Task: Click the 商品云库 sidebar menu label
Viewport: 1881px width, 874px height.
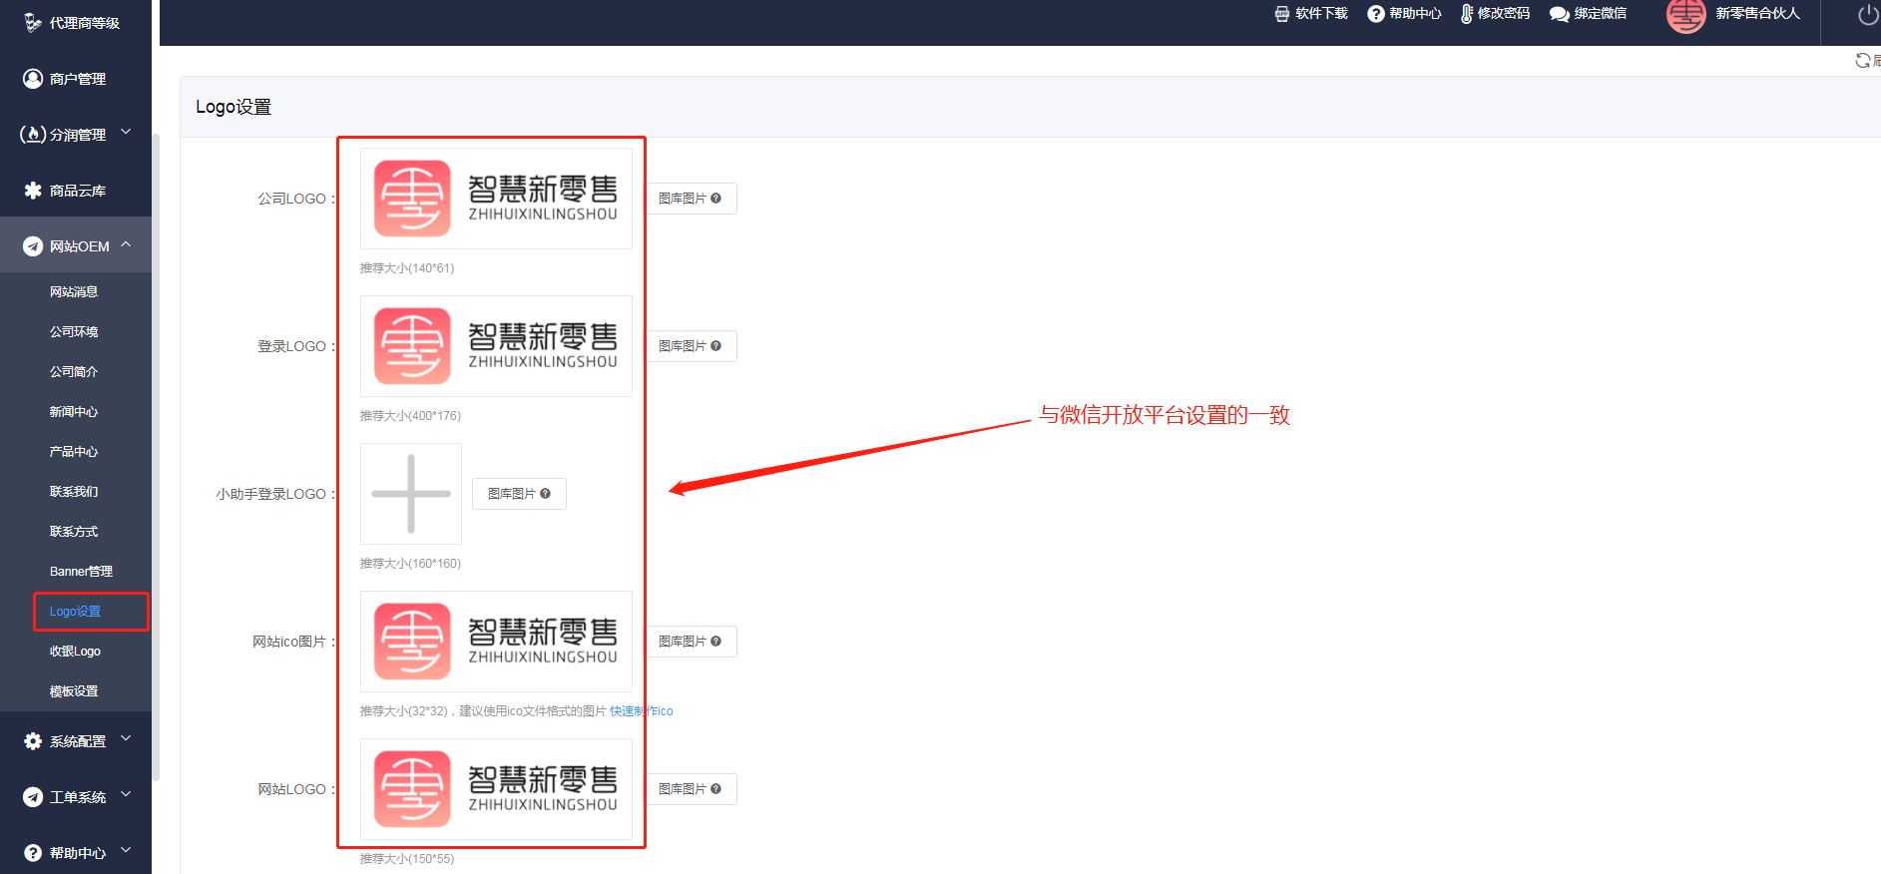Action: pyautogui.click(x=78, y=191)
